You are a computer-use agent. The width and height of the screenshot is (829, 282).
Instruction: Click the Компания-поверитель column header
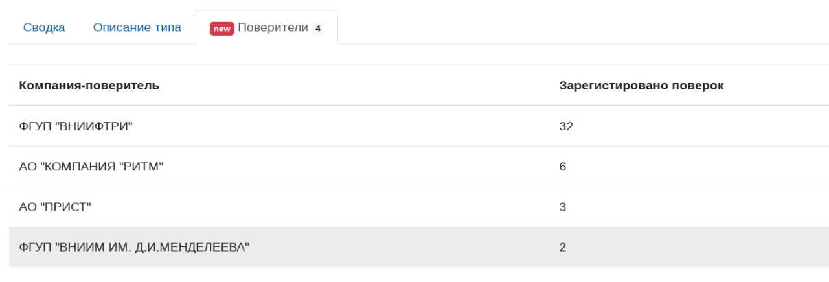89,86
